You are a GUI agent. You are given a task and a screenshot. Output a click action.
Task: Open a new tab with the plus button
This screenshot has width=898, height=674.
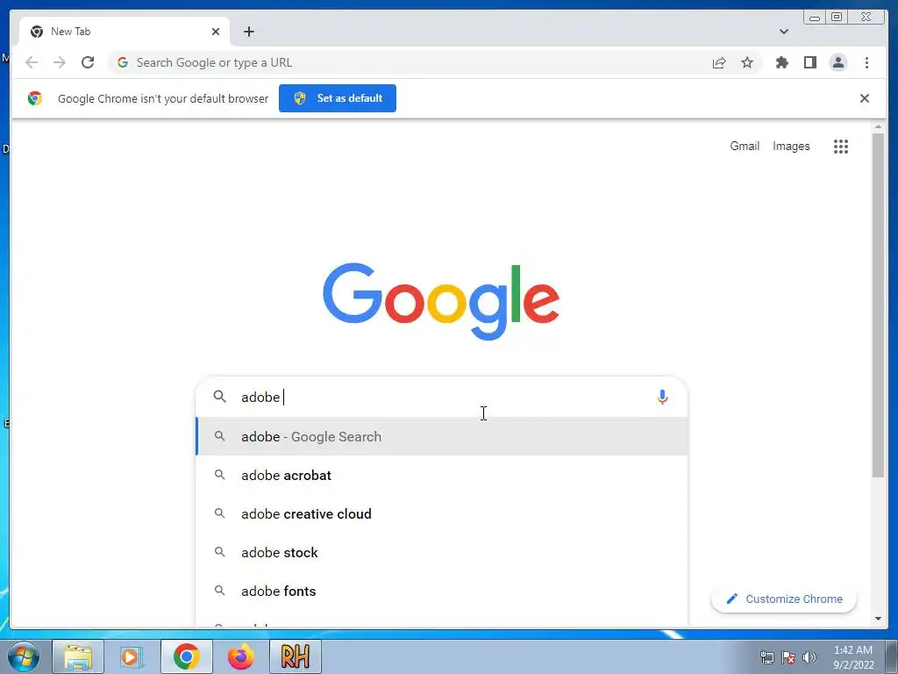[248, 32]
